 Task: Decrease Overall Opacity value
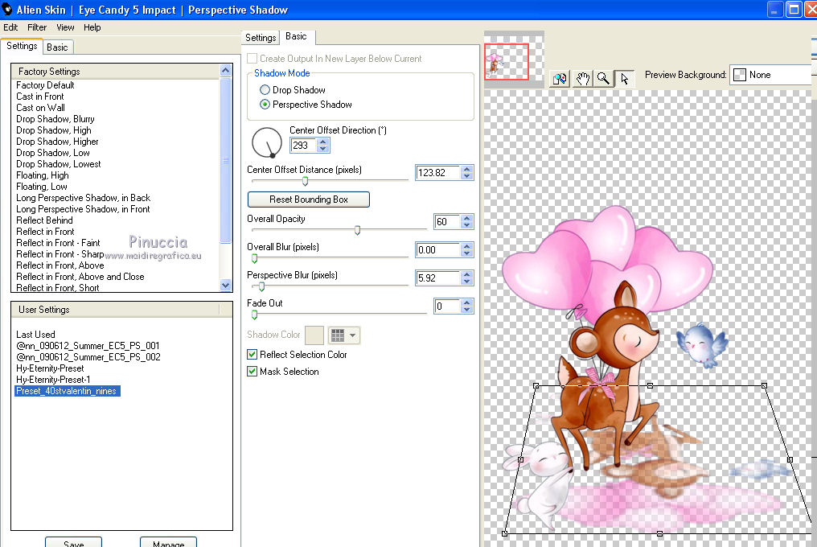point(467,225)
